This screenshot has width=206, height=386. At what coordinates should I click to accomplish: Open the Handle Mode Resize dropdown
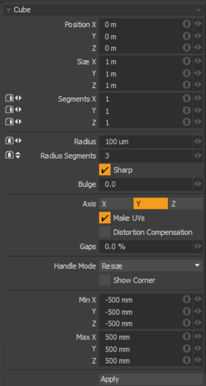point(151,266)
